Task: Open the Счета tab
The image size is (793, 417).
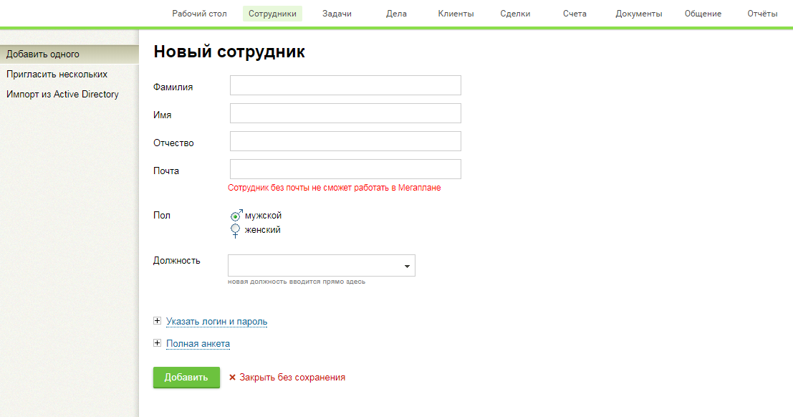Action: point(575,14)
